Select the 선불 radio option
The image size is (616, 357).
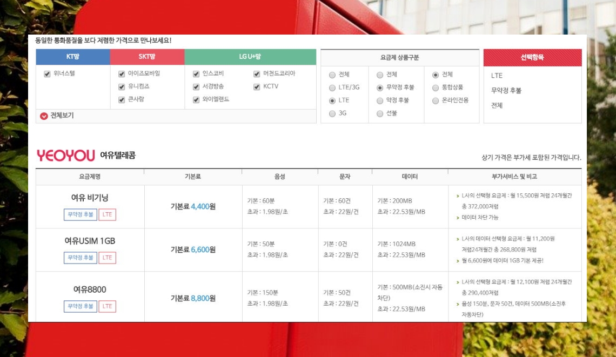pos(380,114)
